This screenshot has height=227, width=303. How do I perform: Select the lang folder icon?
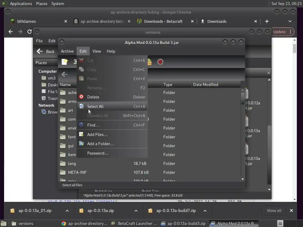(x=63, y=163)
